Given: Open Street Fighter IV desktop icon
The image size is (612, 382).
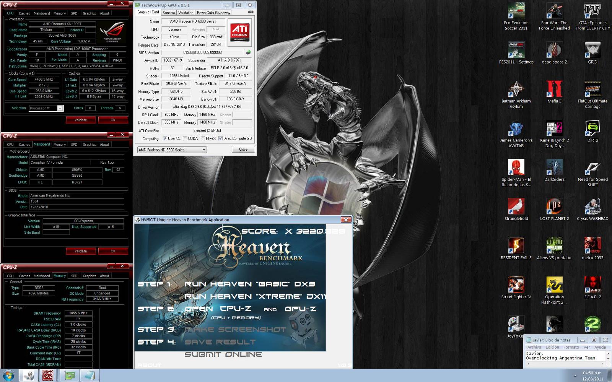Looking at the screenshot, I should [516, 288].
